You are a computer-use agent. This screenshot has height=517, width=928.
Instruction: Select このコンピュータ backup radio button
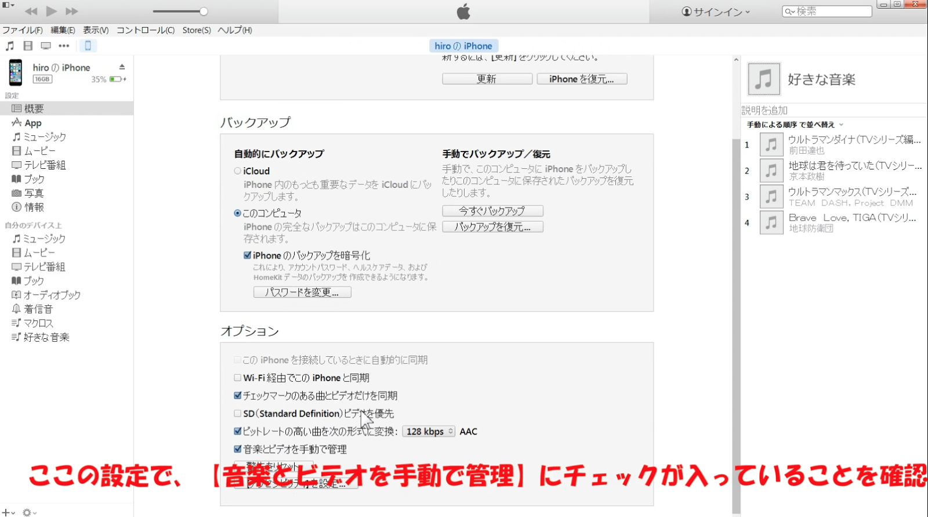[x=238, y=213]
